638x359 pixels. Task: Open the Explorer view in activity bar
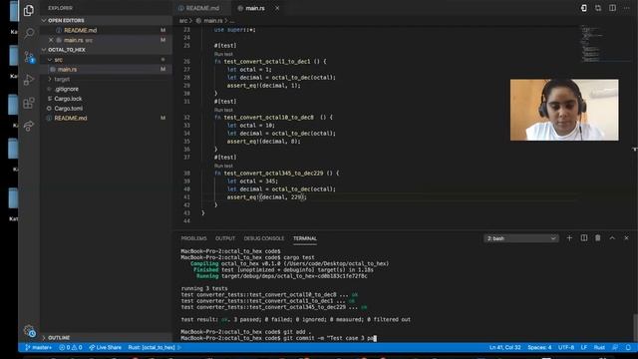click(x=29, y=10)
